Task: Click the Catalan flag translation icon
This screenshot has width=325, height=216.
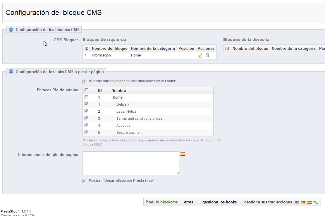Action: coord(303,202)
